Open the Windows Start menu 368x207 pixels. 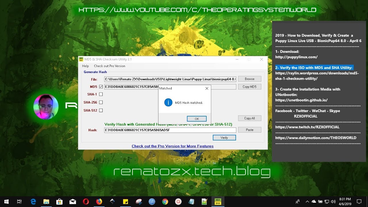(6, 202)
